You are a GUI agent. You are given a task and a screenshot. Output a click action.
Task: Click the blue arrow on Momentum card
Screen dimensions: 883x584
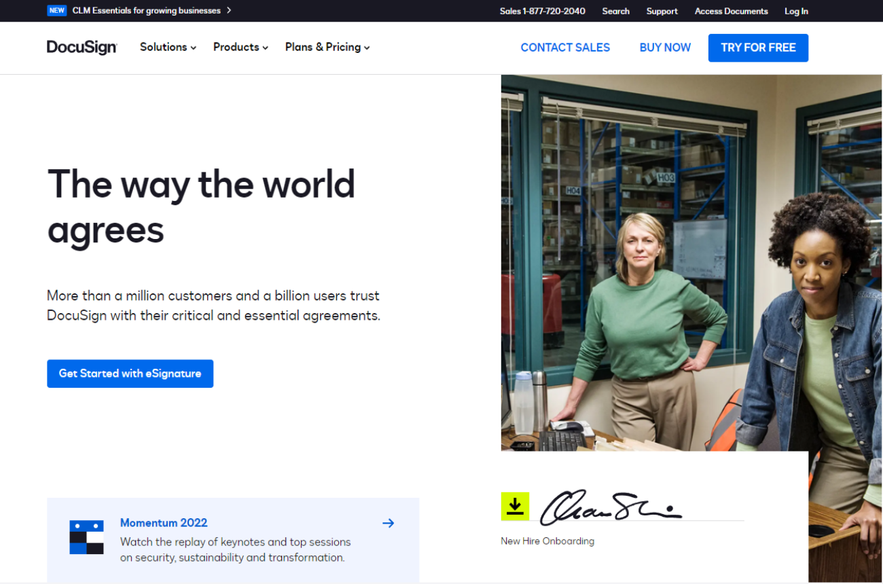click(389, 523)
